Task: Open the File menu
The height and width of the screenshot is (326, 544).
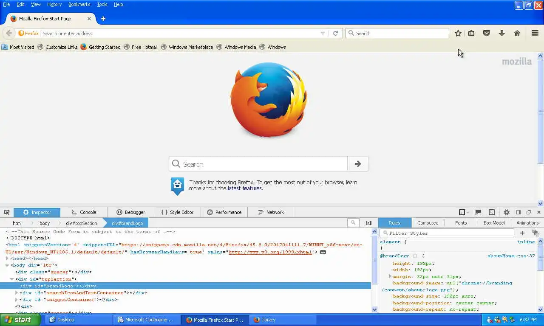Action: 6,4
